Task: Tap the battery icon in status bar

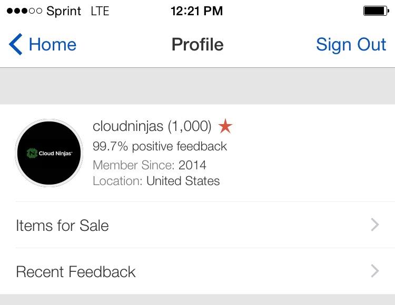Action: (x=377, y=11)
